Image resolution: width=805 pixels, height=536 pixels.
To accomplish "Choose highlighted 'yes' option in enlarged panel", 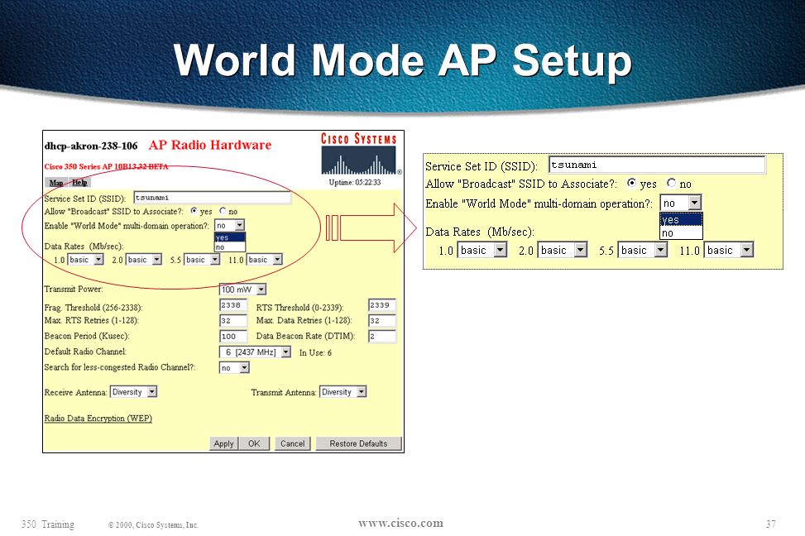I will tap(681, 220).
